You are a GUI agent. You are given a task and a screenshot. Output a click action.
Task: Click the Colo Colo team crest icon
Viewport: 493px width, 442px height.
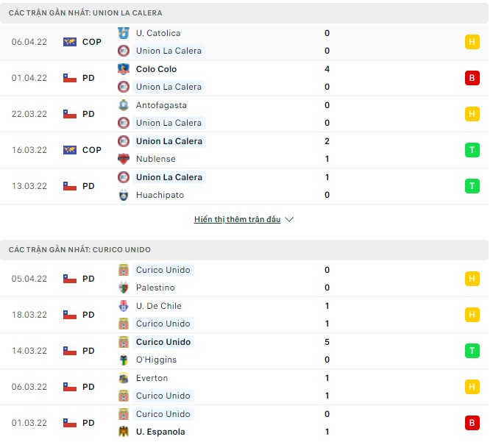(x=124, y=69)
